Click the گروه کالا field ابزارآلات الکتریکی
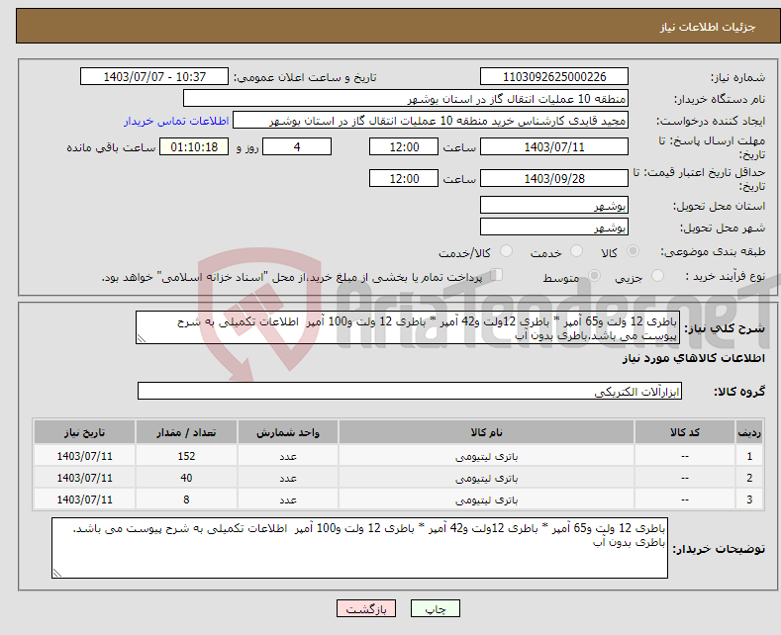Viewport: 781px width, 635px height. (410, 391)
